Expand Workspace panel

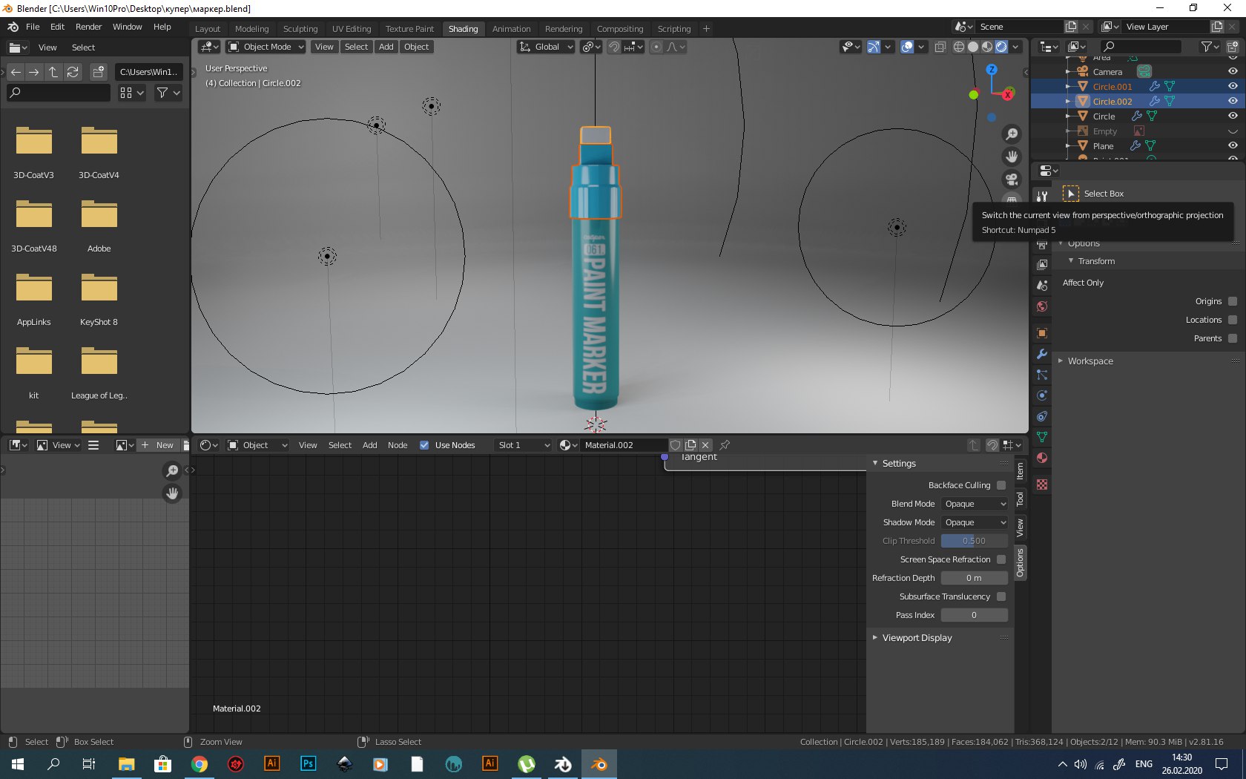1090,361
